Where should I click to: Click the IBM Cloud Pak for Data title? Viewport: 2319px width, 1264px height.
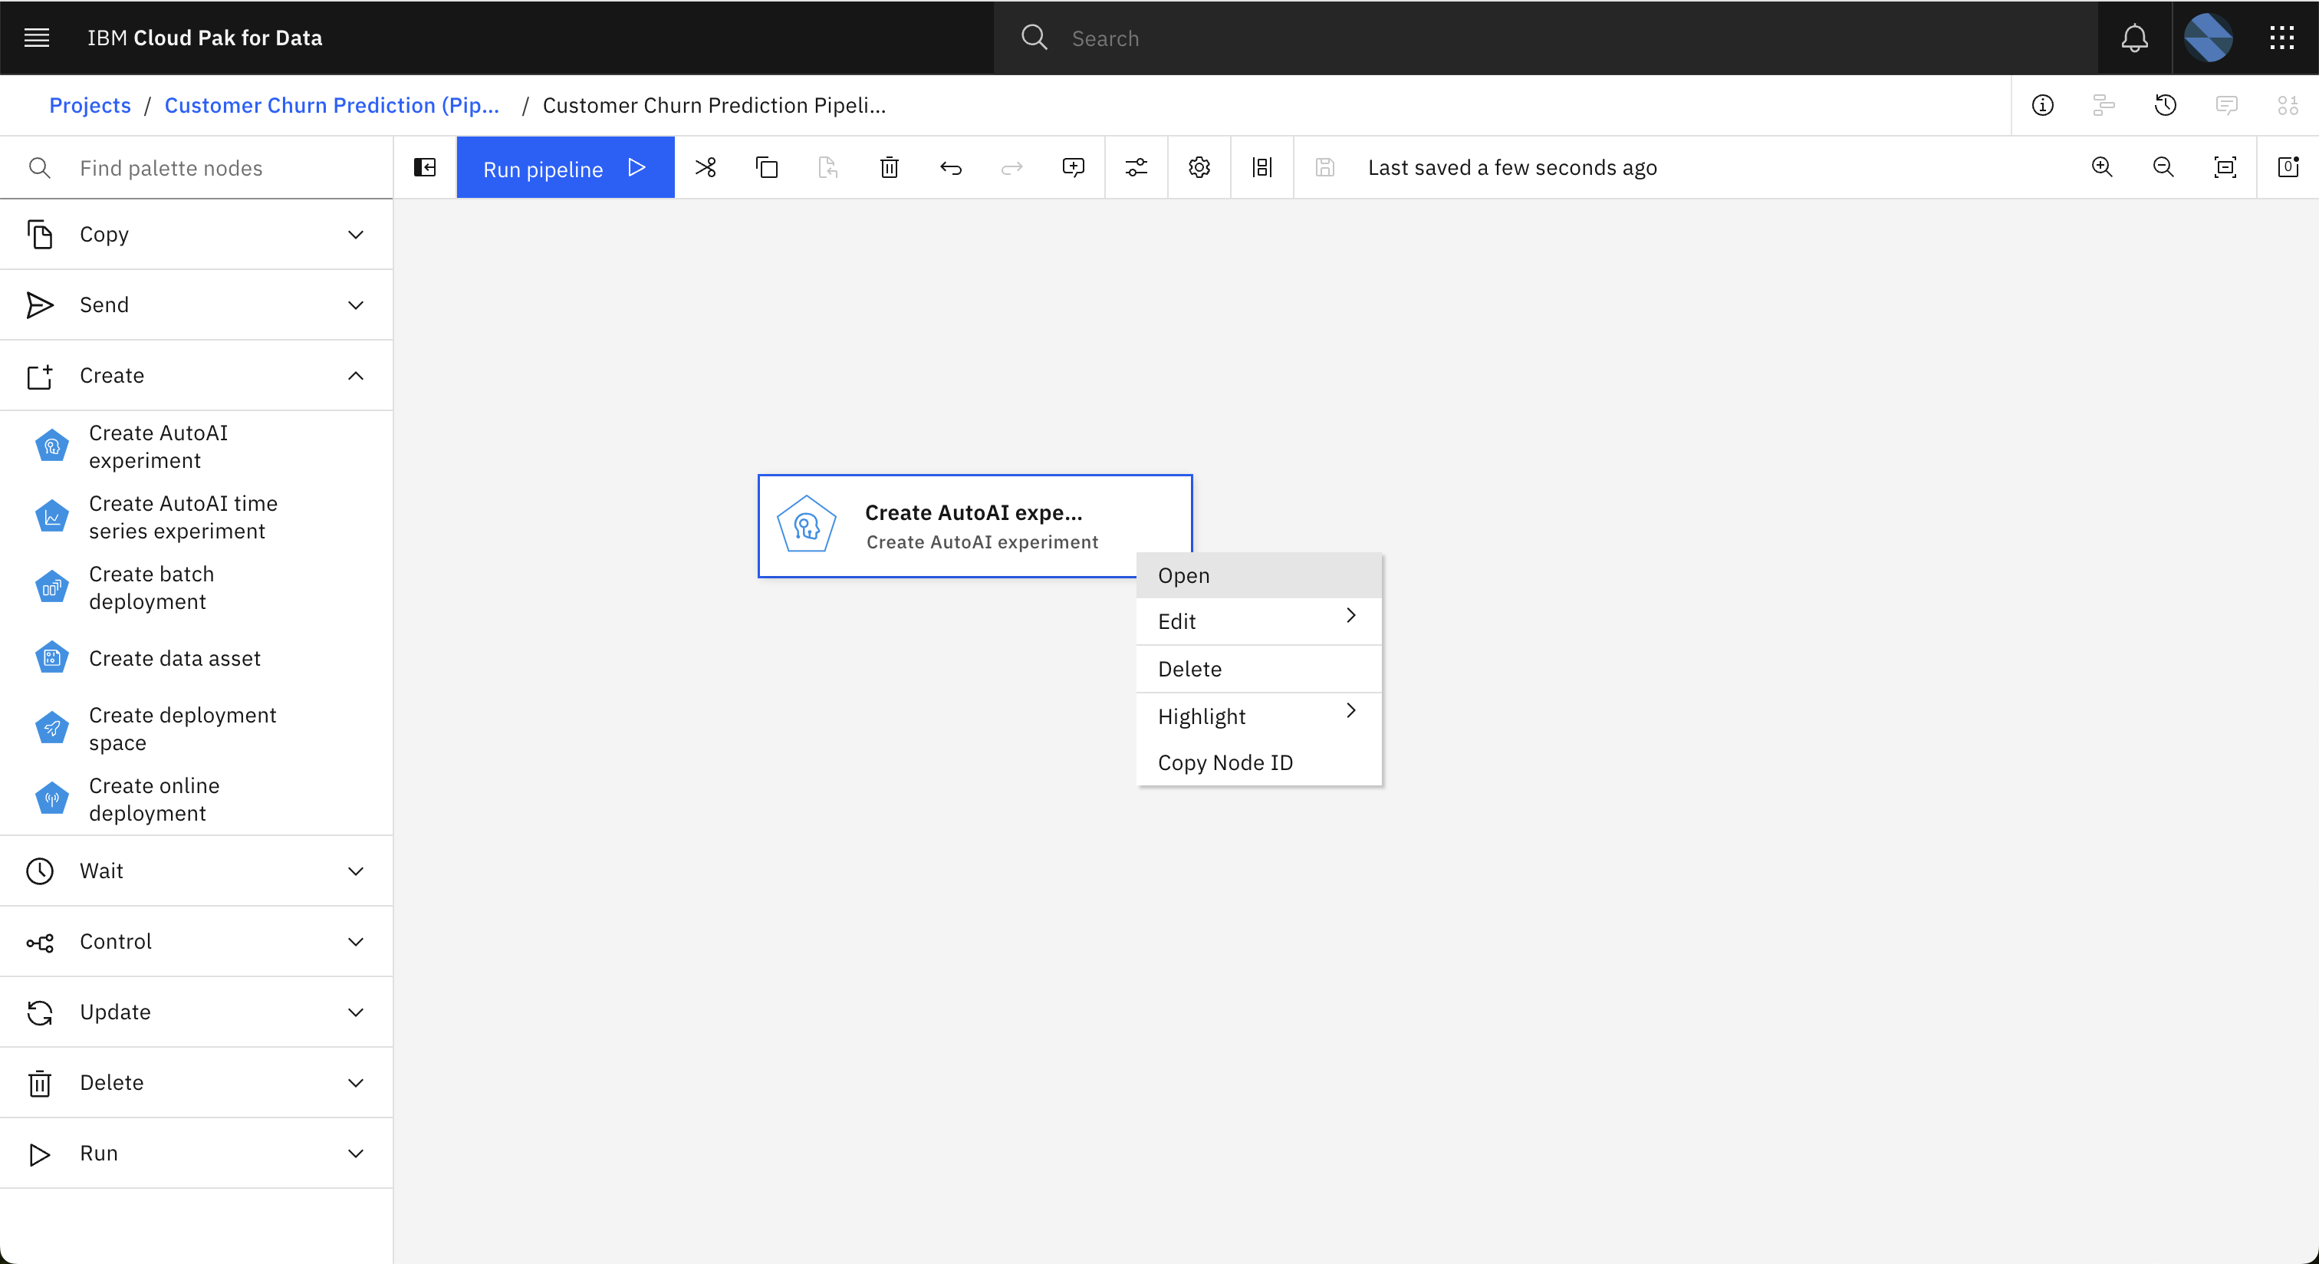[x=204, y=38]
